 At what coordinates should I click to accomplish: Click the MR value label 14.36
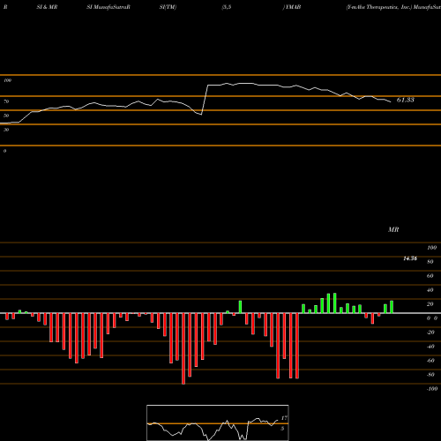pyautogui.click(x=410, y=258)
